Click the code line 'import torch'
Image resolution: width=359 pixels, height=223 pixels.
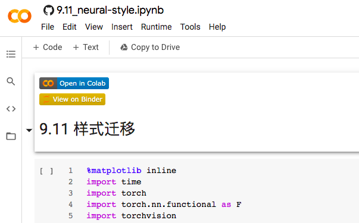tap(116, 193)
